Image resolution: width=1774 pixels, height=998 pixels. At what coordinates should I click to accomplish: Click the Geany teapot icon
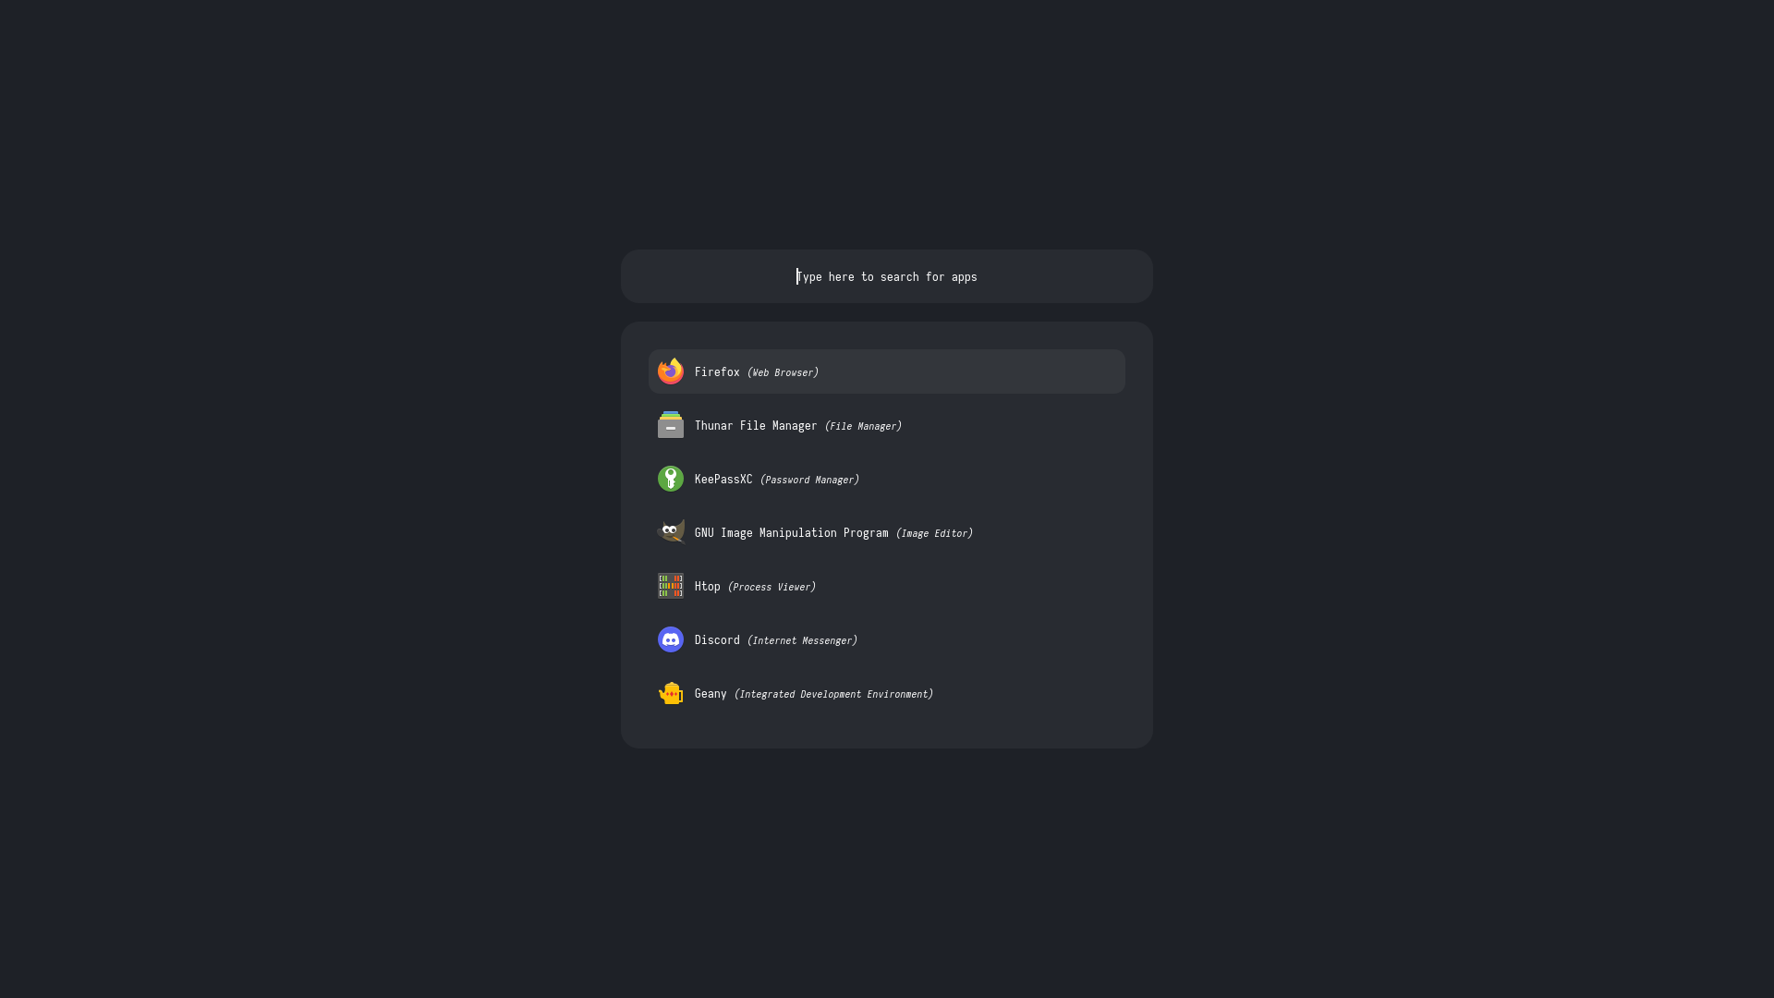[671, 693]
